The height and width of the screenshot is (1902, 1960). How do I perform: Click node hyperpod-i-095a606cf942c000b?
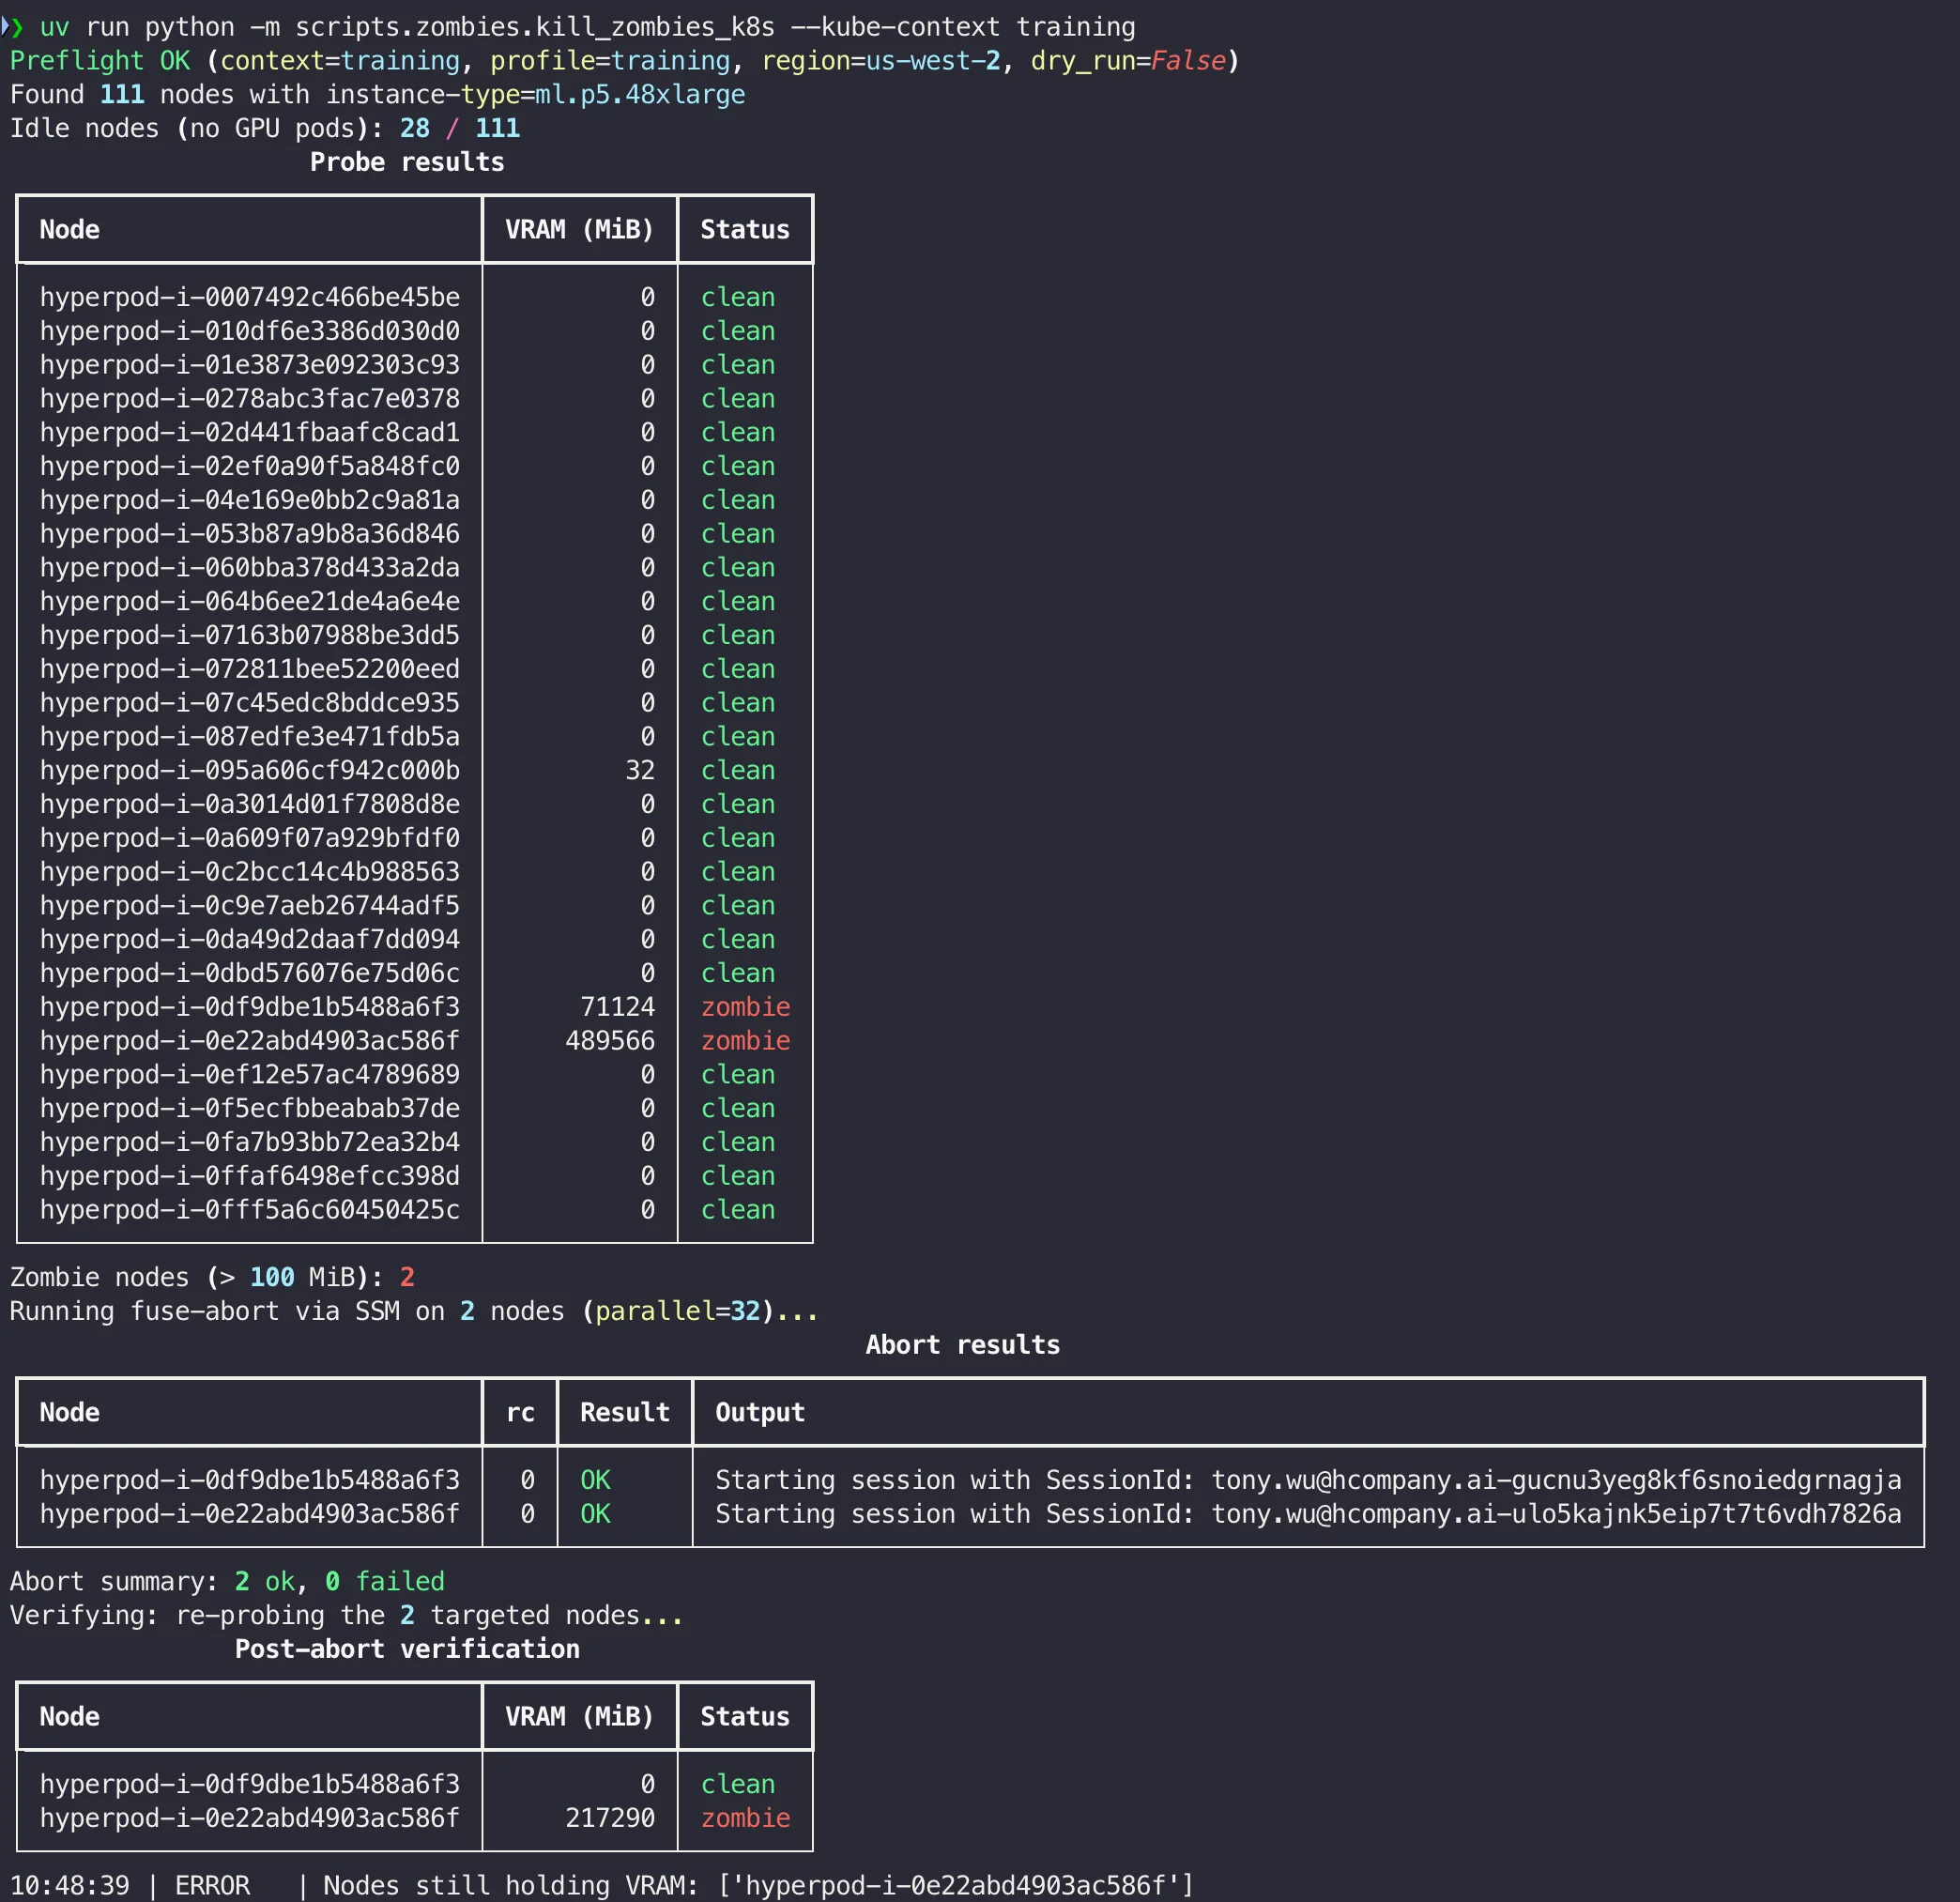click(250, 770)
